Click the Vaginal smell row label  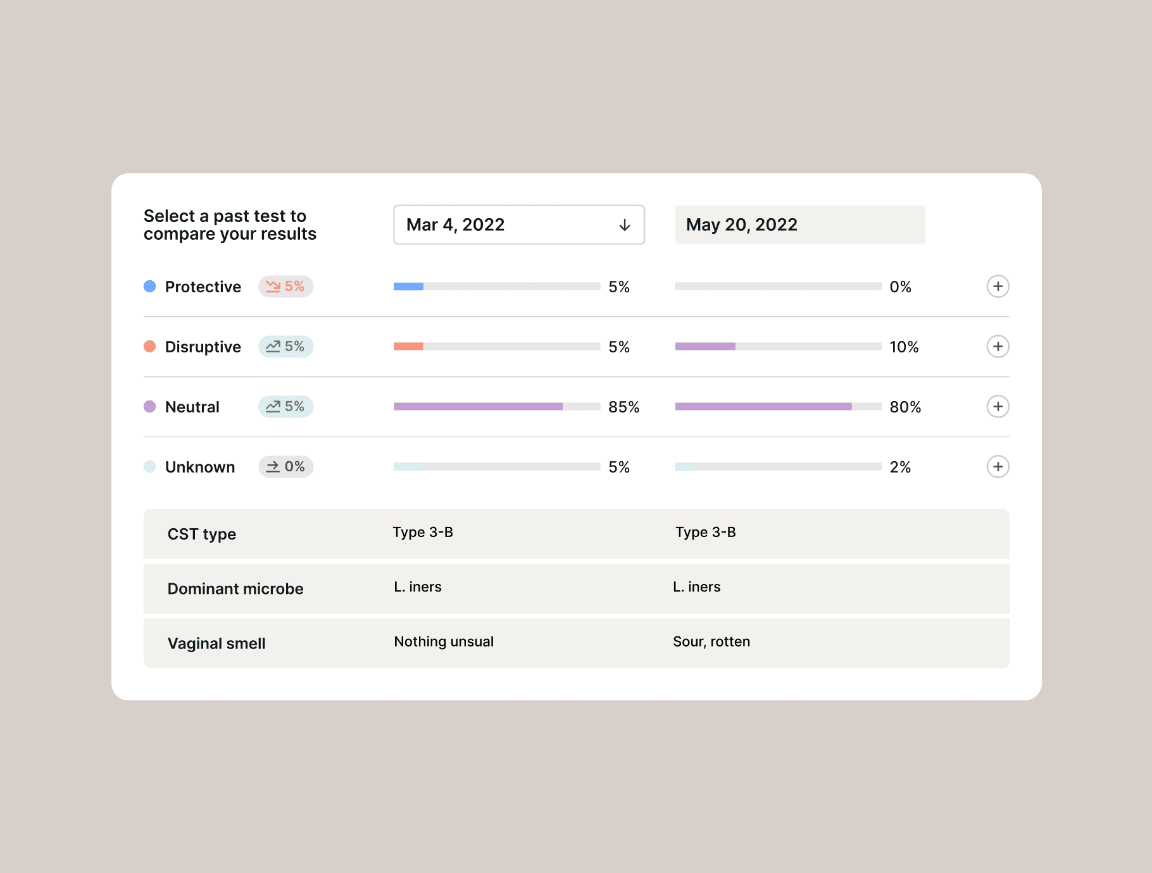coord(216,643)
